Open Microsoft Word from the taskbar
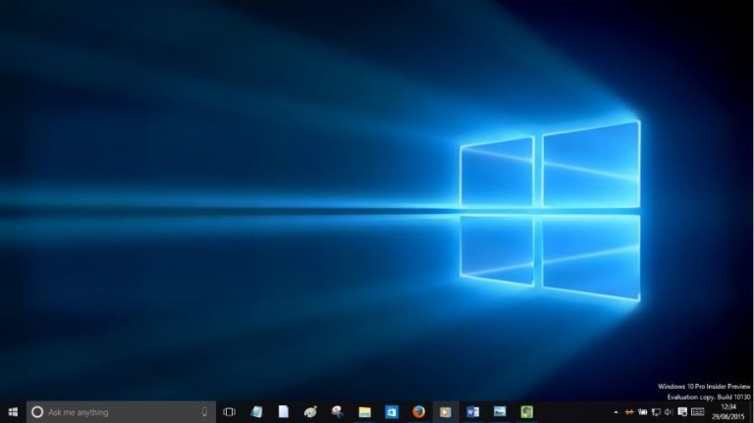The width and height of the screenshot is (754, 423). [472, 412]
